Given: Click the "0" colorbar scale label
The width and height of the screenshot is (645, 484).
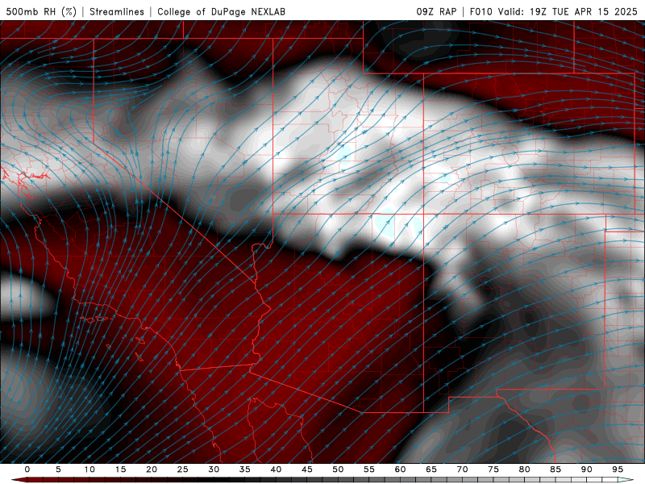Looking at the screenshot, I should tap(27, 469).
